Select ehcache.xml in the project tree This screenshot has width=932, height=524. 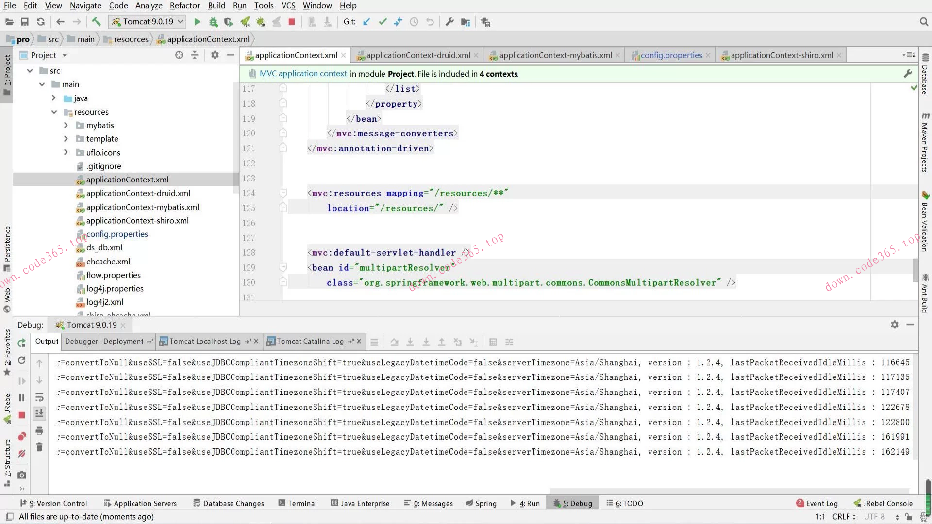tap(108, 262)
